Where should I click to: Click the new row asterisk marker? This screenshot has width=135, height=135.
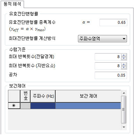coord(14,106)
